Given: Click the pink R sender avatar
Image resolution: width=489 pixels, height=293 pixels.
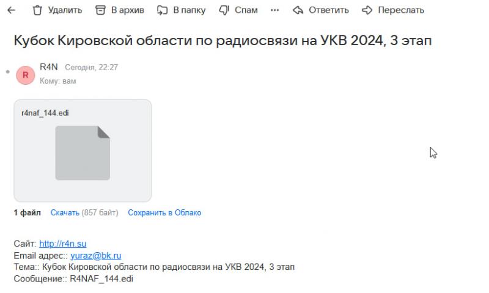Looking at the screenshot, I should [25, 74].
